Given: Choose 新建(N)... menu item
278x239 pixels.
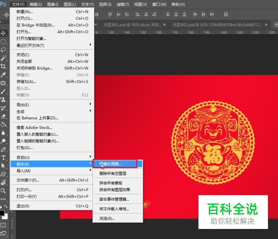Looking at the screenshot, I should 52,12.
